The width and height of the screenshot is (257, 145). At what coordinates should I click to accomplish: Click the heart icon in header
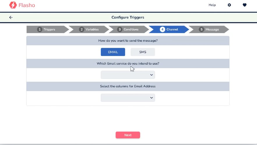click(x=244, y=5)
